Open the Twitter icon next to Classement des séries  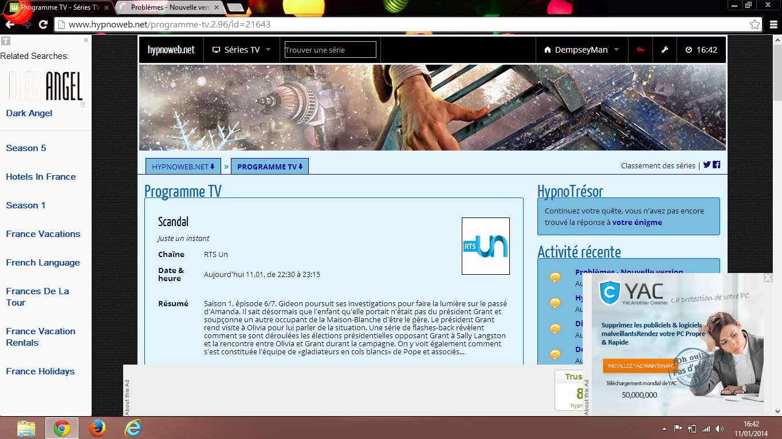tap(707, 165)
